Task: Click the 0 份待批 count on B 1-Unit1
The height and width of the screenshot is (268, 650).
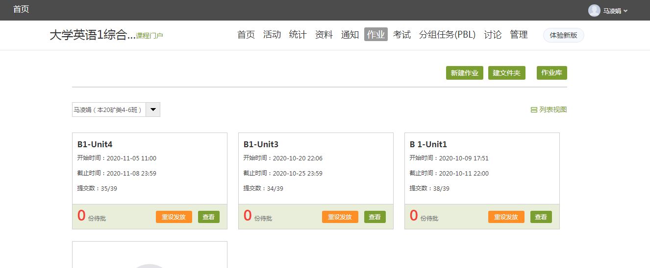Action: (424, 216)
